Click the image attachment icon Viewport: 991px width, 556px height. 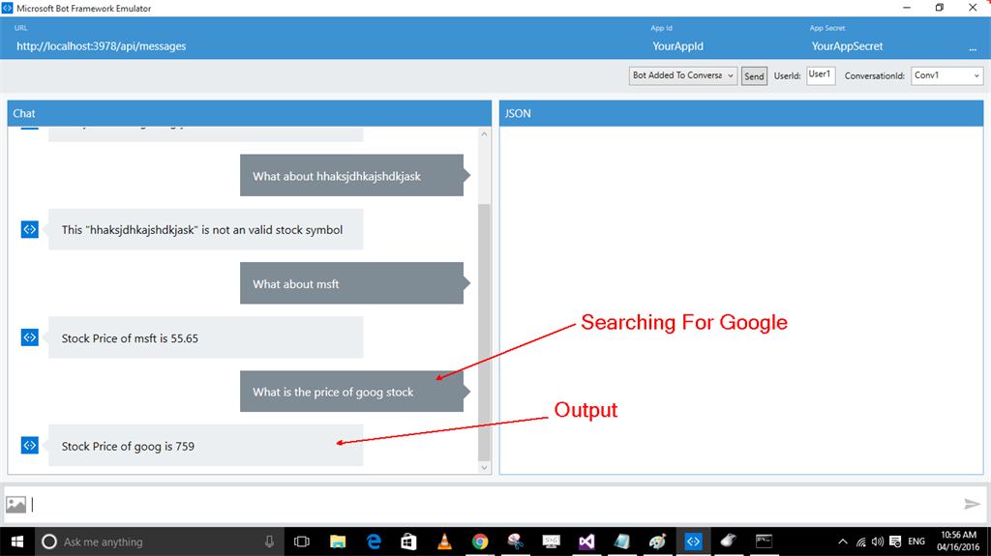point(15,504)
